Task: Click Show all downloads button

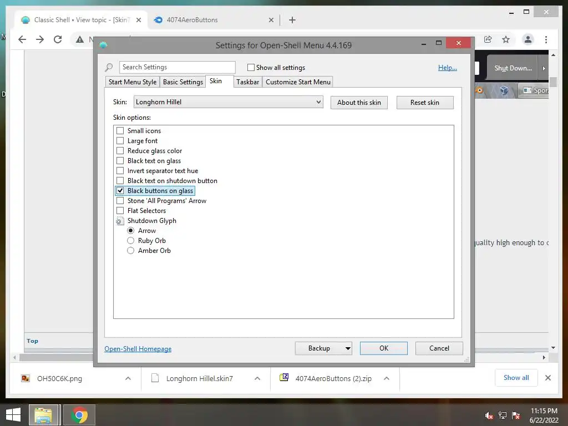Action: tap(516, 378)
